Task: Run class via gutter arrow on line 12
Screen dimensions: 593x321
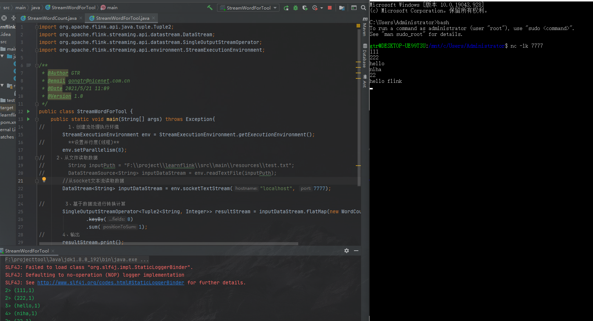Action: [28, 111]
